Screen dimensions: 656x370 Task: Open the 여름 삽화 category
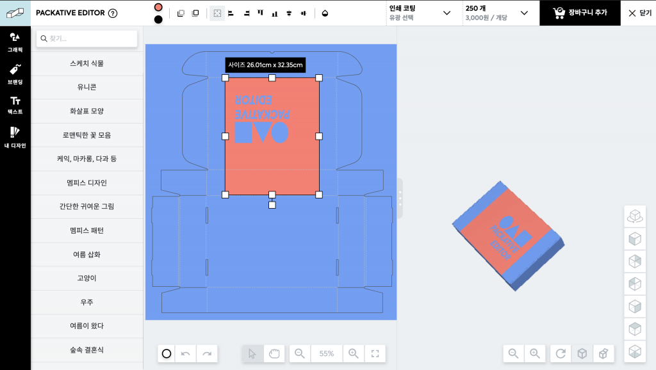click(x=86, y=254)
